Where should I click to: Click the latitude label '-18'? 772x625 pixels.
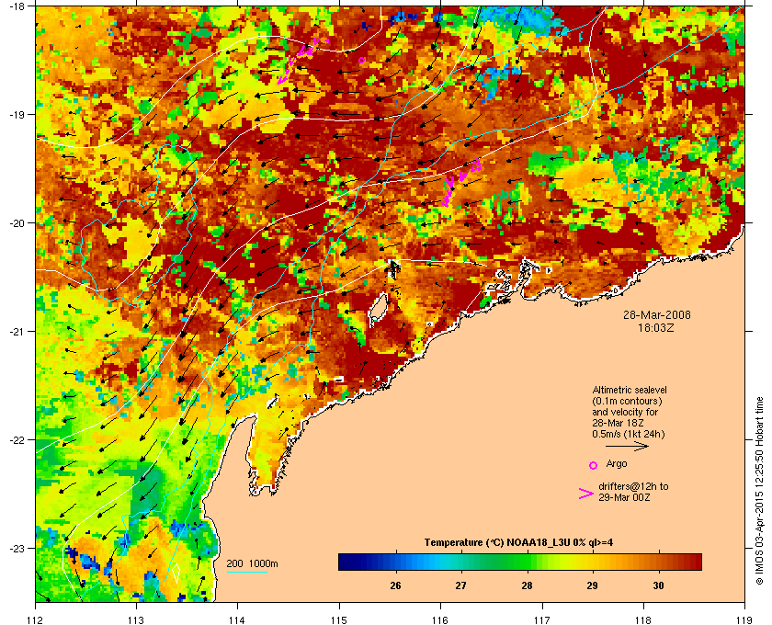[x=17, y=6]
